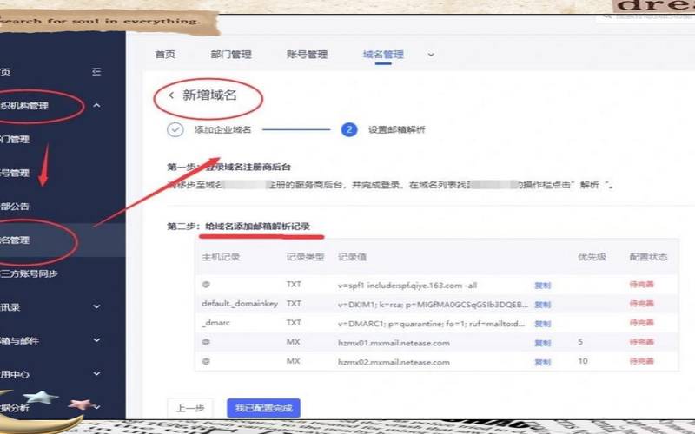Copy the hzmx01.mxmail.netease.com MX value
Viewport: 695px width, 434px height.
(542, 343)
